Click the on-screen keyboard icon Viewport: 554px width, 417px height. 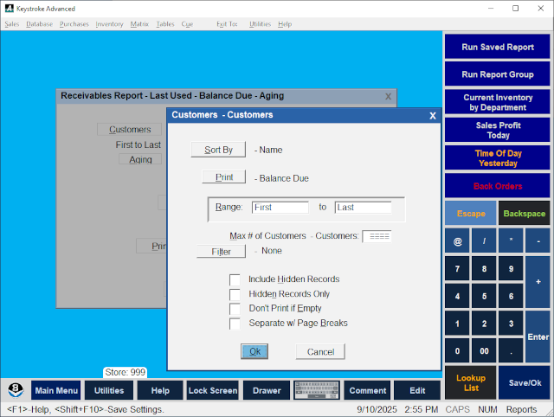(317, 391)
